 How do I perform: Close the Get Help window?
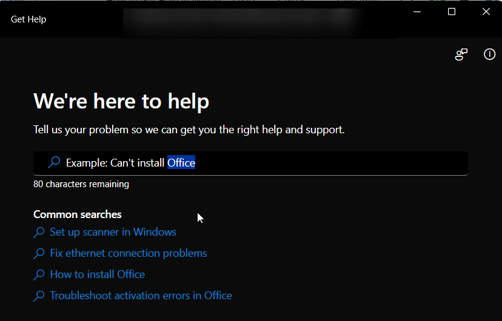[x=486, y=12]
